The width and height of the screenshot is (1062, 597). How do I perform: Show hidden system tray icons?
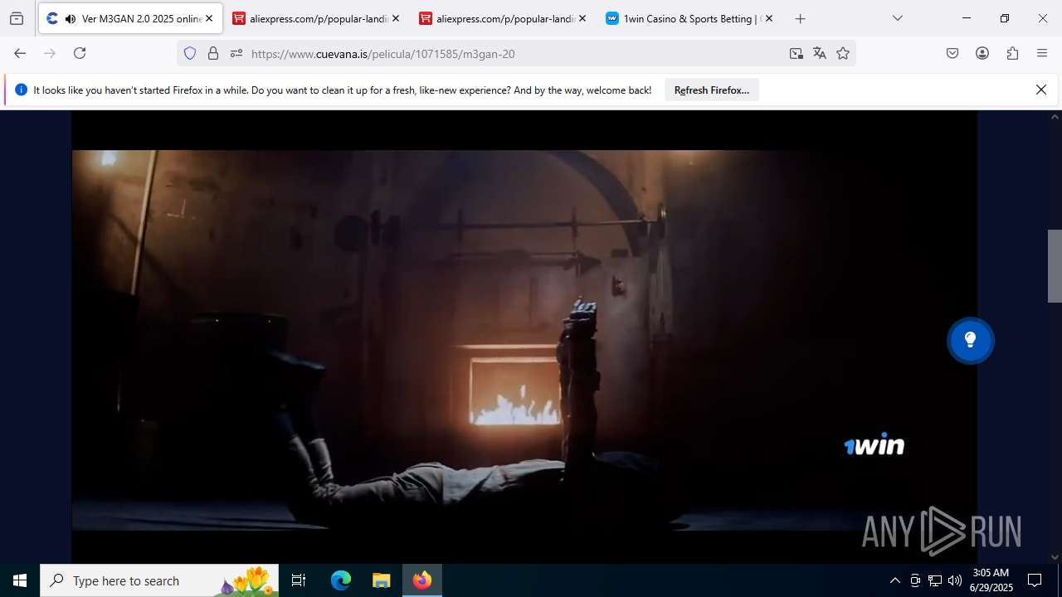click(x=894, y=580)
